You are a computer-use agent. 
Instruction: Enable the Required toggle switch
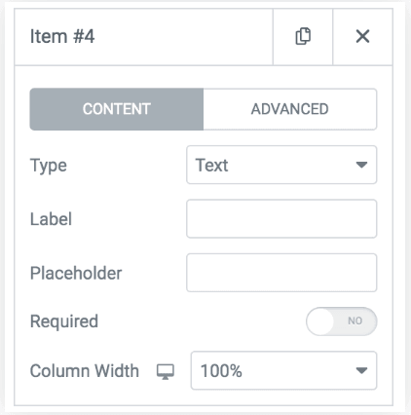[342, 321]
